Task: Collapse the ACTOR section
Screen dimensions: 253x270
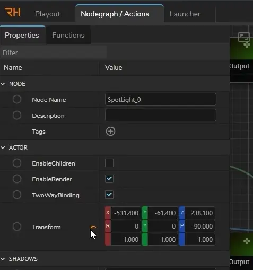Action: 3,147
